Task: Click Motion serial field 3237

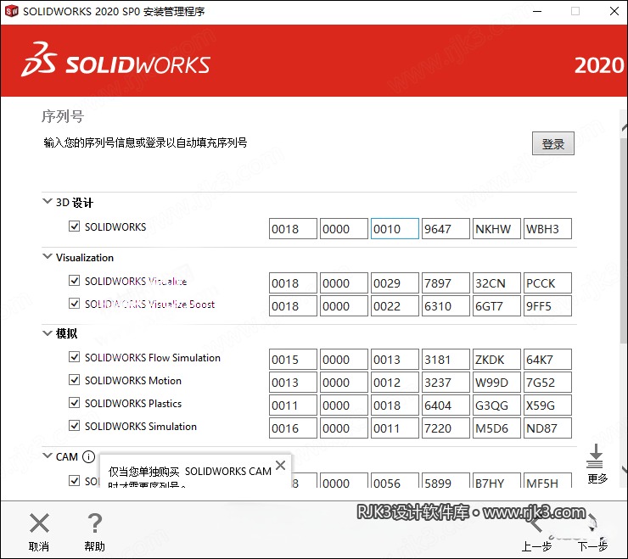Action: [446, 382]
